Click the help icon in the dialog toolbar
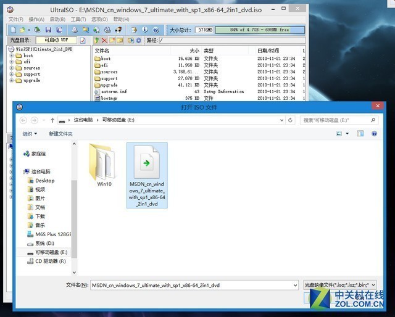Viewport: 395px width, 317px height. [373, 133]
